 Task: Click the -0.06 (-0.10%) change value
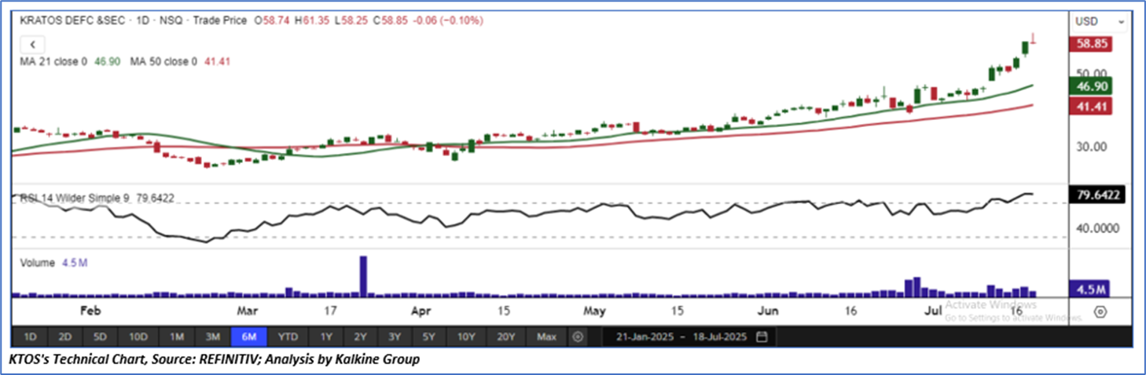tap(448, 20)
